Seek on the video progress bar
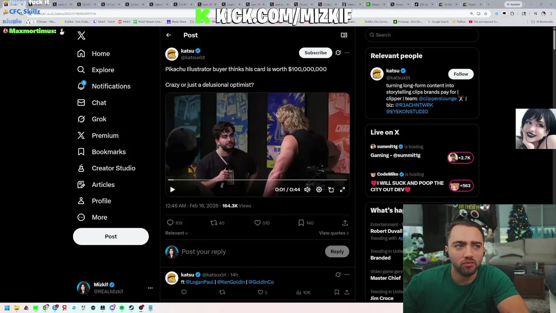 (x=258, y=180)
